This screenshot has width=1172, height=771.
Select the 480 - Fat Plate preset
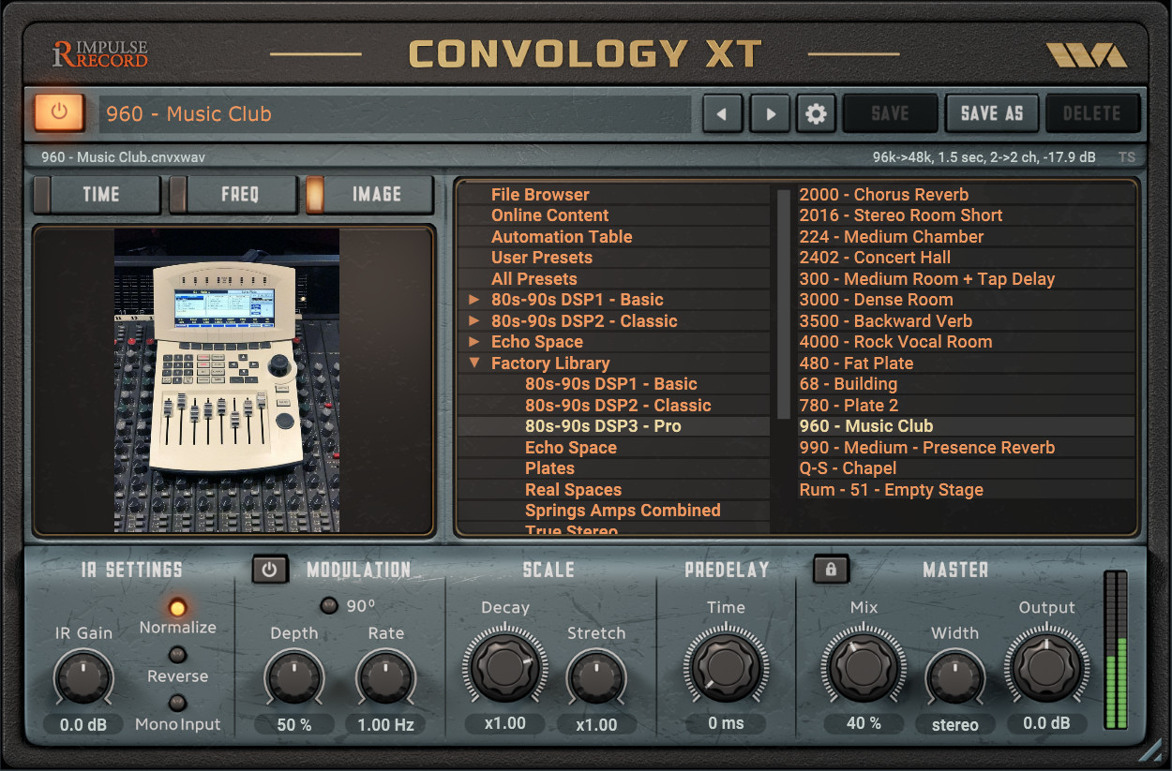click(855, 363)
